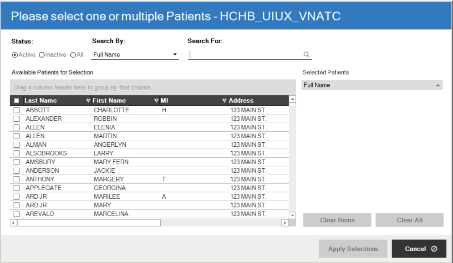The image size is (453, 263).
Task: Toggle the select-all checkbox in header row
Action: (x=16, y=100)
